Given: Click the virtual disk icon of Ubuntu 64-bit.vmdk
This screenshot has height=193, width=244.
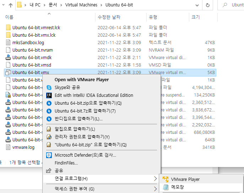Looking at the screenshot, I should coord(8,58).
